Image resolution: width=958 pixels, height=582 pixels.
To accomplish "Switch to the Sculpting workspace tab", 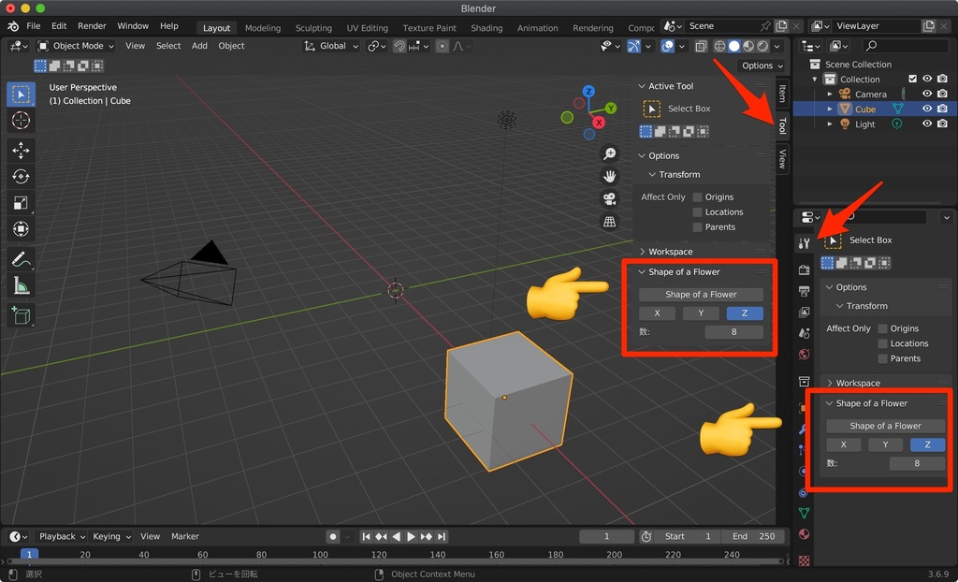I will pos(312,28).
